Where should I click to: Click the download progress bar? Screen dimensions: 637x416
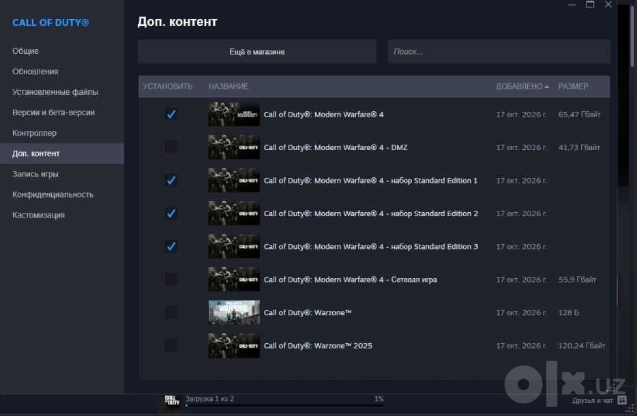[x=285, y=405]
